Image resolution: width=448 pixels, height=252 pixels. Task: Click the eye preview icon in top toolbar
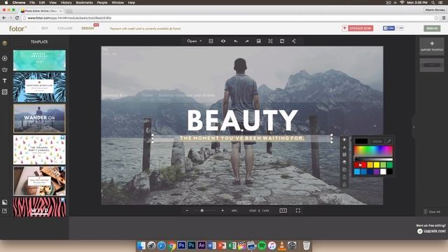[x=223, y=41]
